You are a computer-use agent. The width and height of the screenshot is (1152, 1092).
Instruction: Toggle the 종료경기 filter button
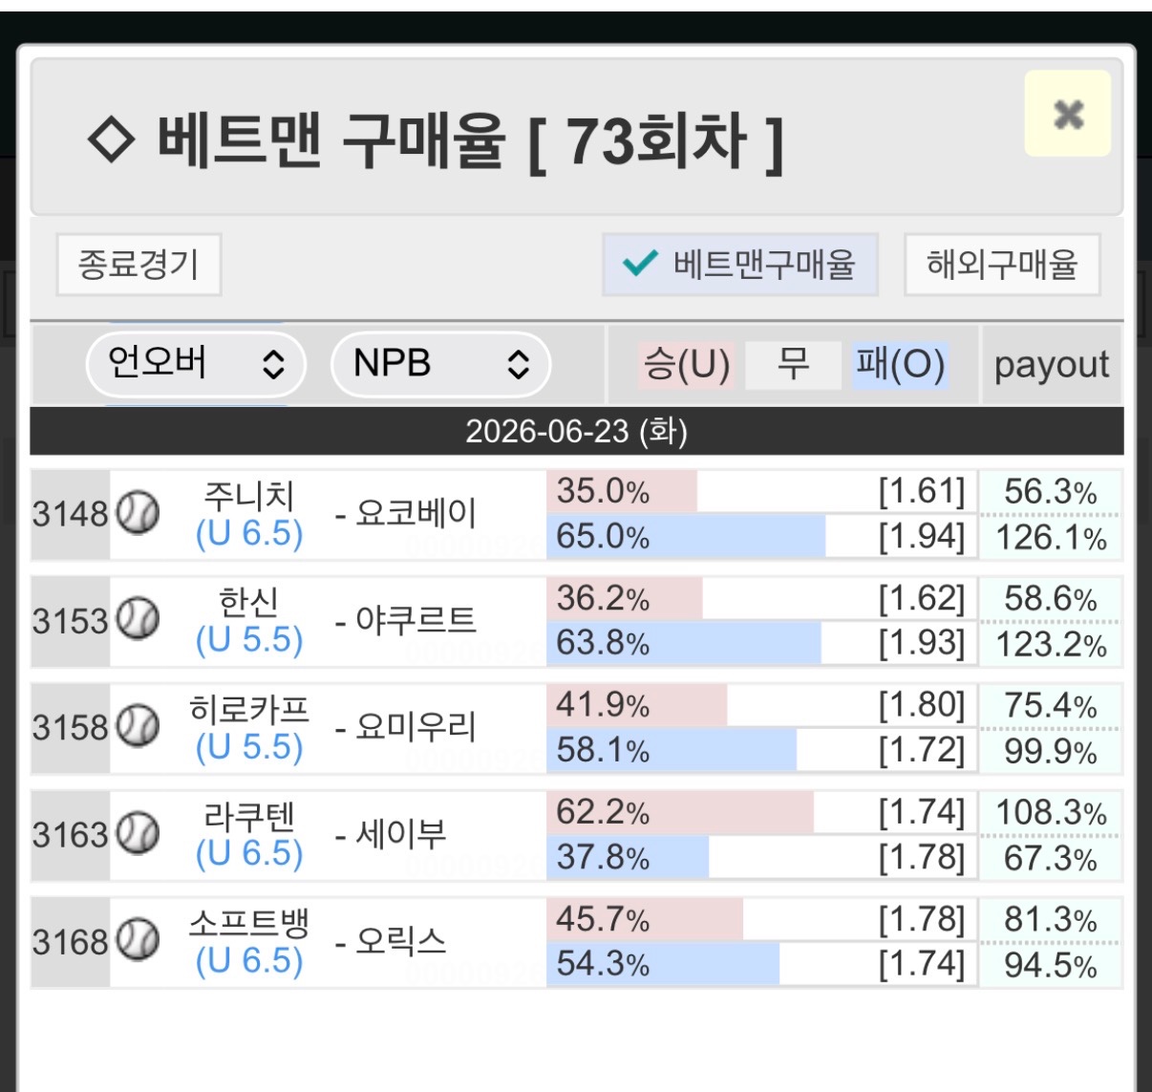(139, 264)
